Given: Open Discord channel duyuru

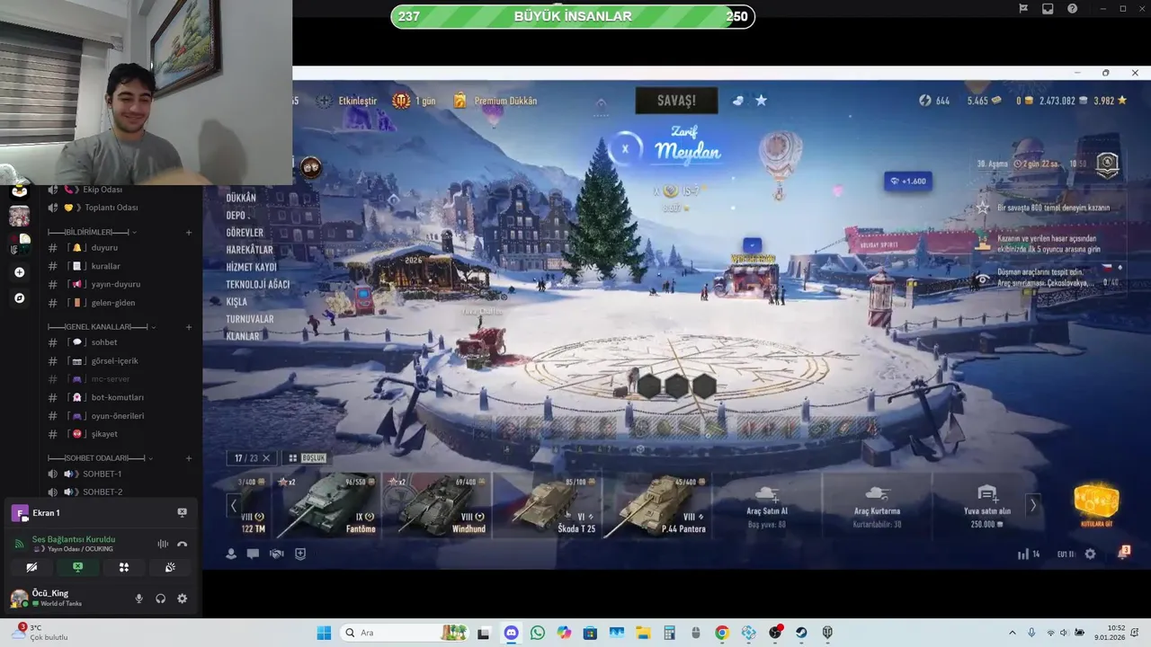Looking at the screenshot, I should pos(104,248).
